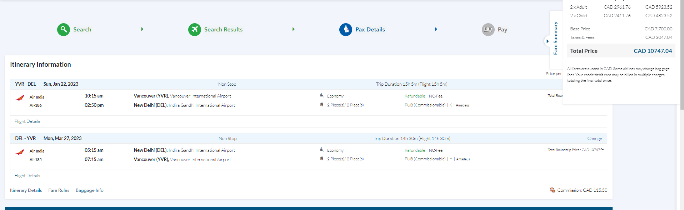Click the grey Pay money icon

[x=488, y=30]
